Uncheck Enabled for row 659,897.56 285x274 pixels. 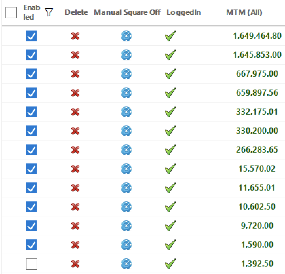tap(31, 93)
